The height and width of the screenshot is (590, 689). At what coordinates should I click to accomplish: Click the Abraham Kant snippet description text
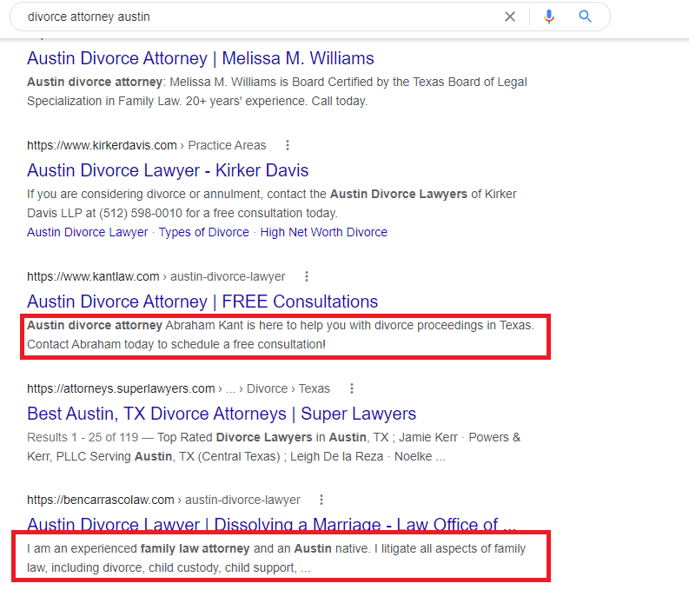pyautogui.click(x=281, y=335)
